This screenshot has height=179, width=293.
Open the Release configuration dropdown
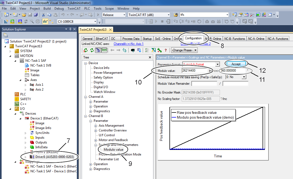pyautogui.click(x=124, y=15)
